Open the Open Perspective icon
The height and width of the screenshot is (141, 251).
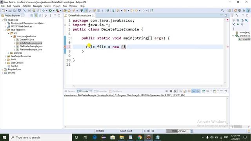(x=229, y=11)
